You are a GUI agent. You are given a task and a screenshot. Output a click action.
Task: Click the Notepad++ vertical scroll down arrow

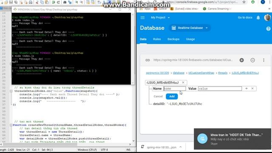pos(133,141)
